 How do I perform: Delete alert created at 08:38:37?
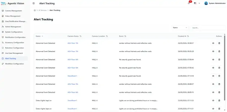click(x=219, y=43)
